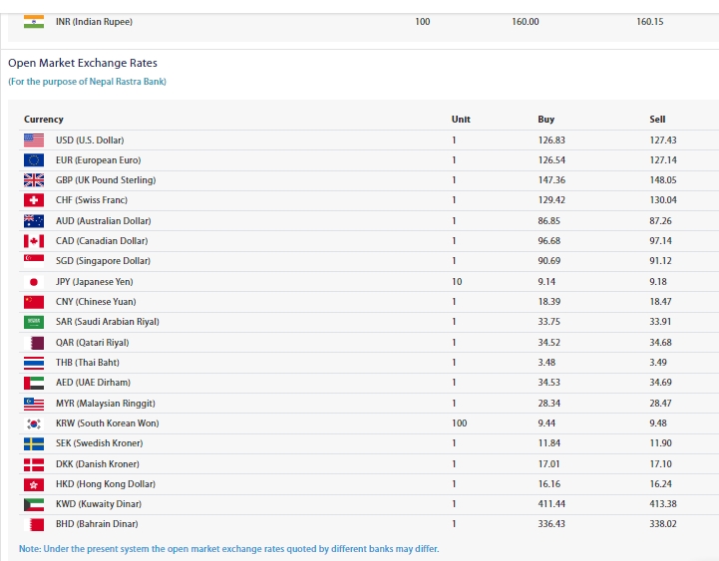Click the Swedish Kroner flag icon
This screenshot has width=719, height=561.
tap(34, 443)
